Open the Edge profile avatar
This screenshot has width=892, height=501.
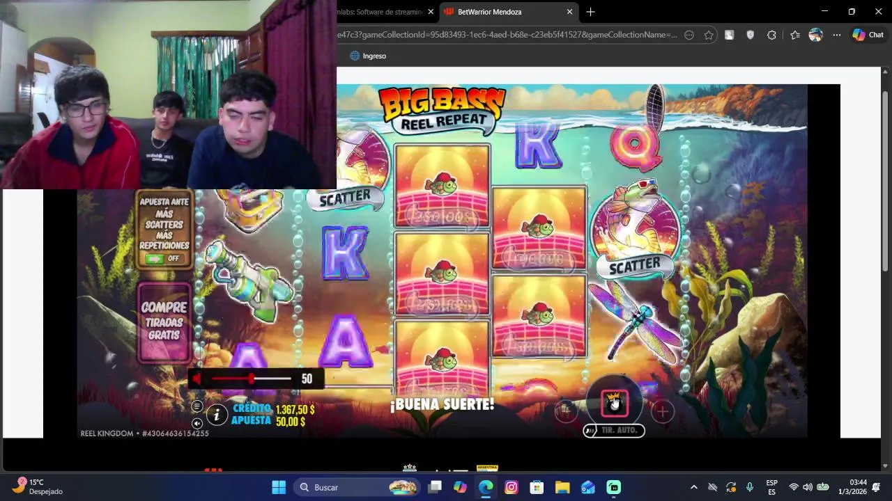(815, 35)
